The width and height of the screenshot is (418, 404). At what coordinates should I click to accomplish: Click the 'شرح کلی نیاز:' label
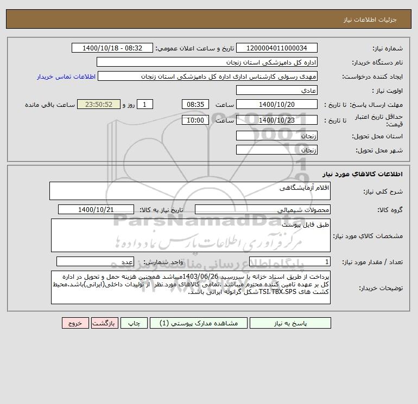(x=383, y=191)
